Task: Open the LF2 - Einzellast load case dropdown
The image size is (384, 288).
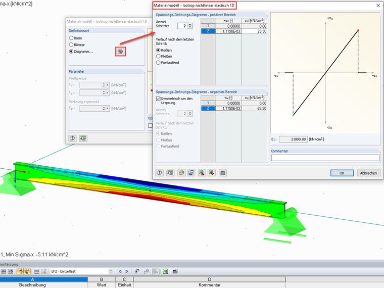Action: click(x=111, y=271)
